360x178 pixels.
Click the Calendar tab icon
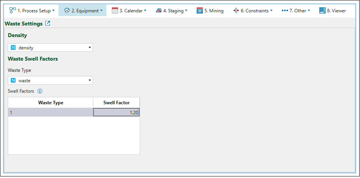click(x=115, y=10)
